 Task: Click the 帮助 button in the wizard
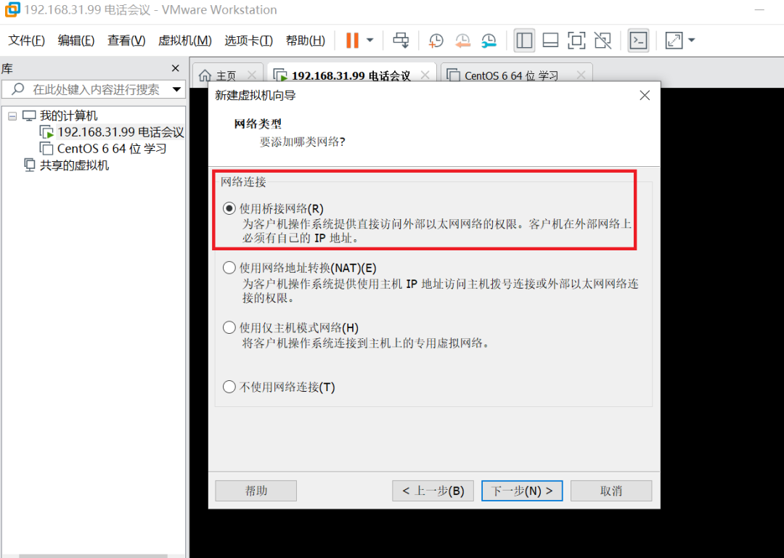coord(256,491)
